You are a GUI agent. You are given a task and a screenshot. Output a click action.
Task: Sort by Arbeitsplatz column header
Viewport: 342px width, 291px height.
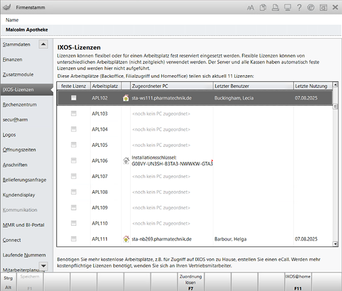(x=105, y=86)
